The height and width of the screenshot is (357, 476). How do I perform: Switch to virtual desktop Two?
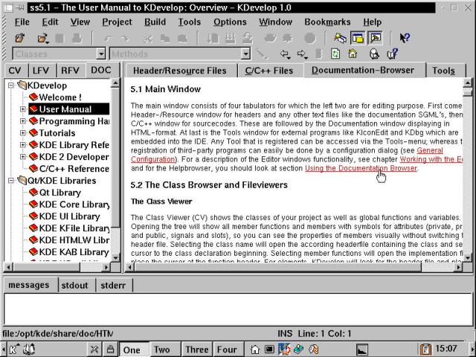click(x=161, y=350)
